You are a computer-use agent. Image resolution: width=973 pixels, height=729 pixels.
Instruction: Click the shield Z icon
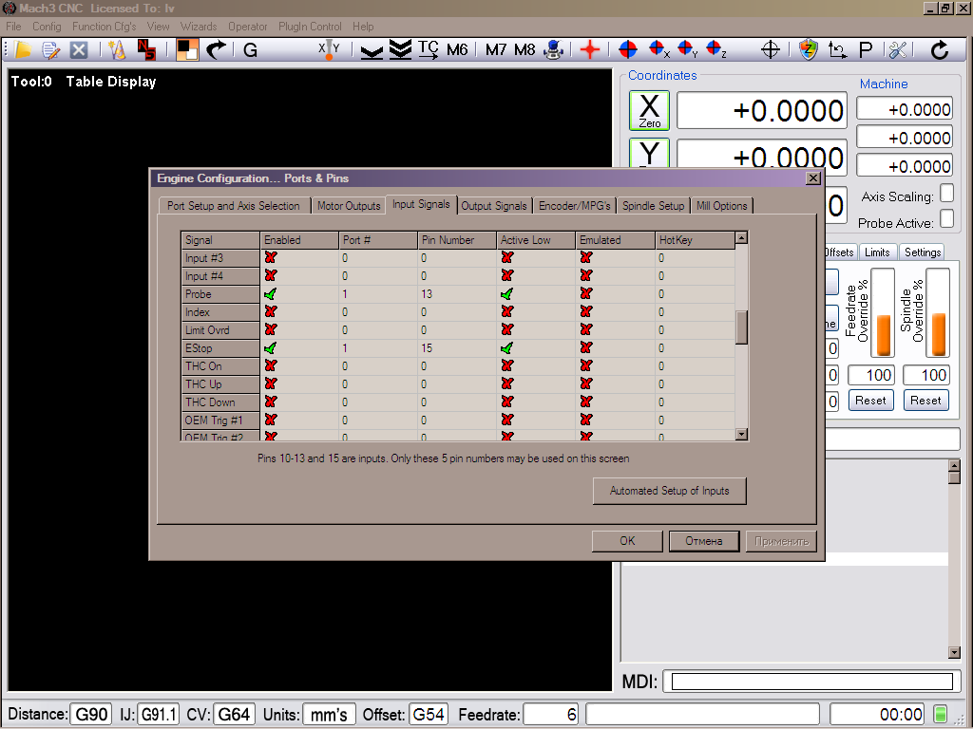[808, 49]
